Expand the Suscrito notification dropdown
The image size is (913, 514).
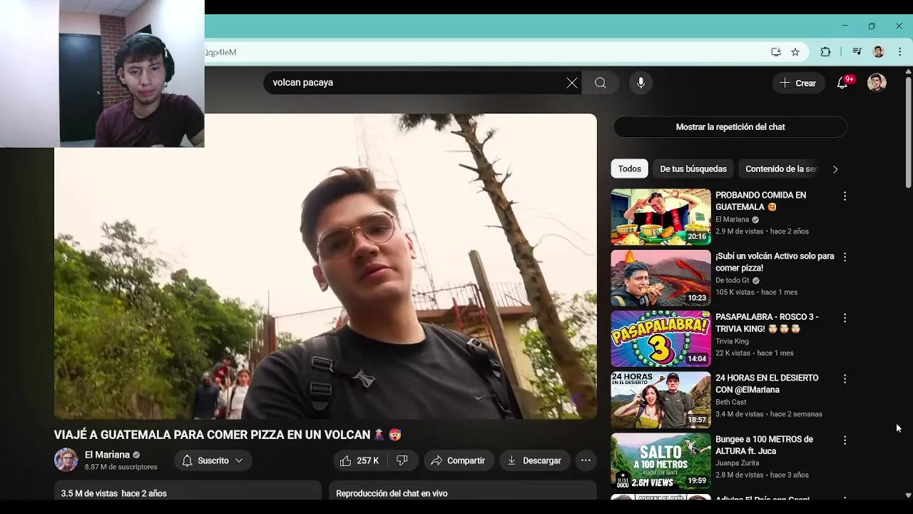pyautogui.click(x=213, y=460)
